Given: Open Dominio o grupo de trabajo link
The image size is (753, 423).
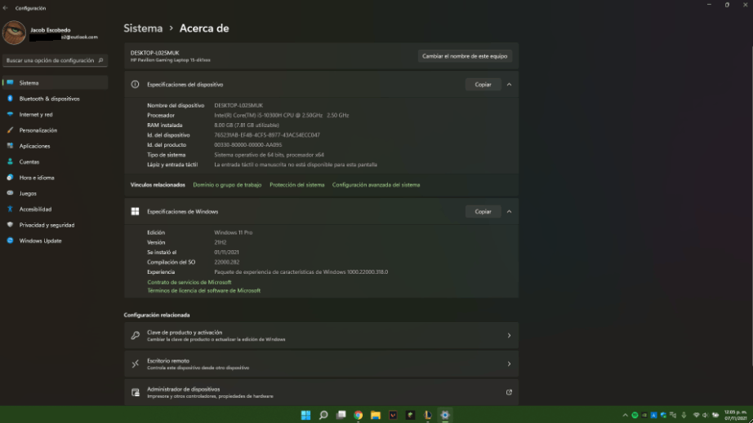Looking at the screenshot, I should click(227, 185).
